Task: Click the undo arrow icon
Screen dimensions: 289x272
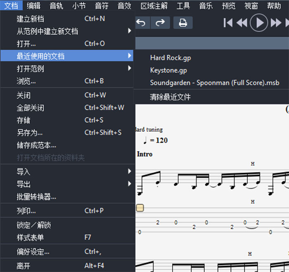Action: 141,23
